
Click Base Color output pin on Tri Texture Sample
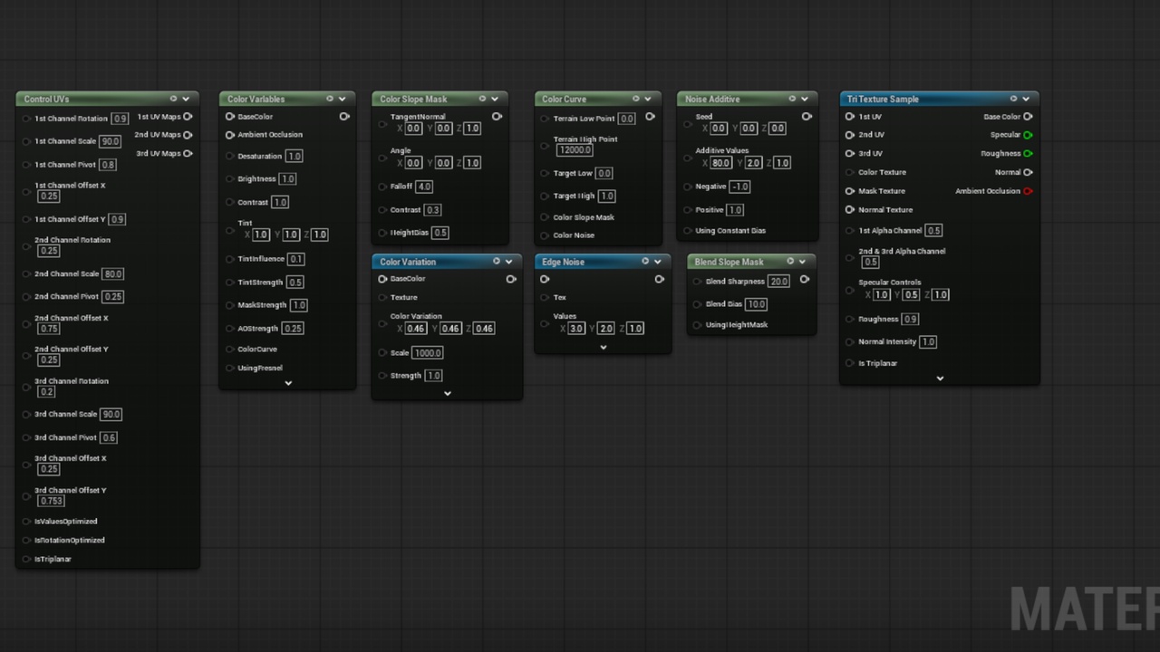click(x=1028, y=117)
